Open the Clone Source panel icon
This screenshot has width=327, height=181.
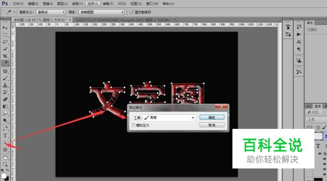coord(299,61)
